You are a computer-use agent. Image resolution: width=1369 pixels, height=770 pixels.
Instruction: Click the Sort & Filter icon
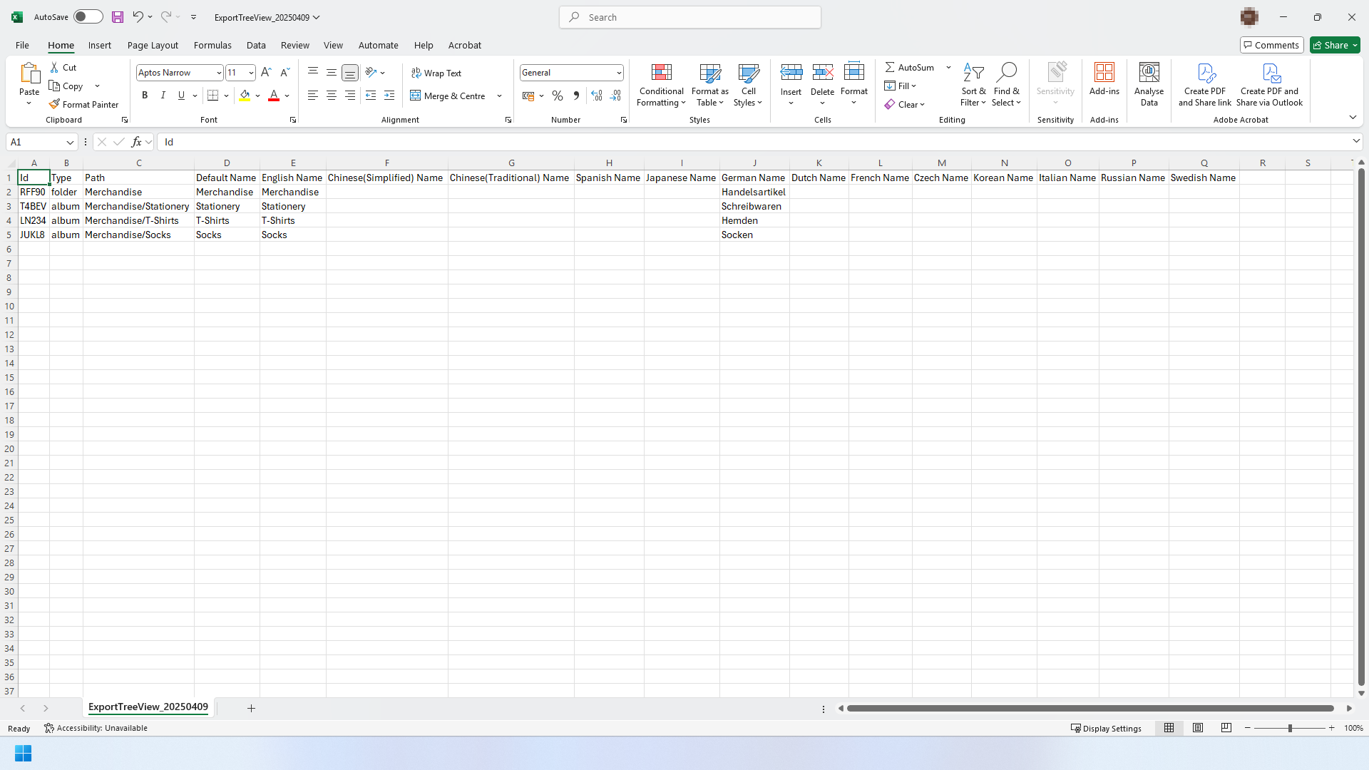click(973, 72)
